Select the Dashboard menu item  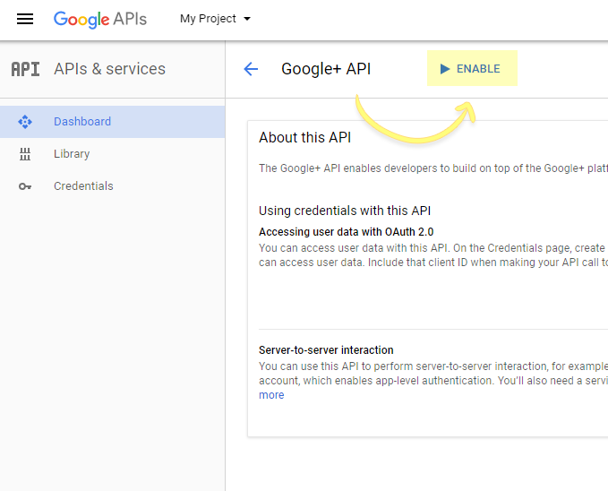point(82,122)
